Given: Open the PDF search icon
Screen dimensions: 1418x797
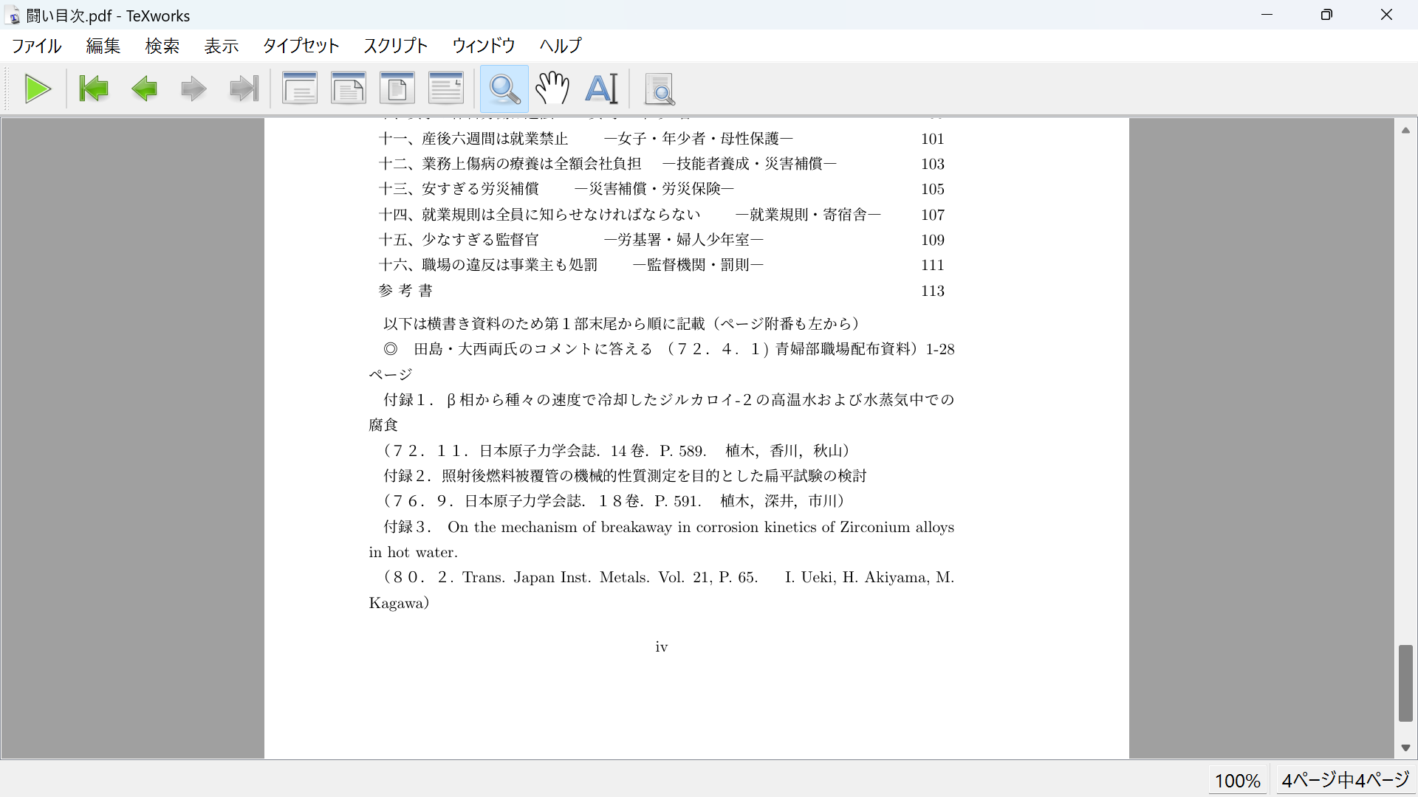Looking at the screenshot, I should coord(660,89).
